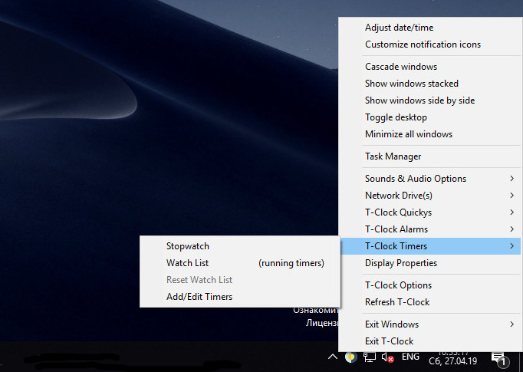Screen dimensions: 523x372
Task: Click the muted speaker volume icon
Action: point(388,357)
